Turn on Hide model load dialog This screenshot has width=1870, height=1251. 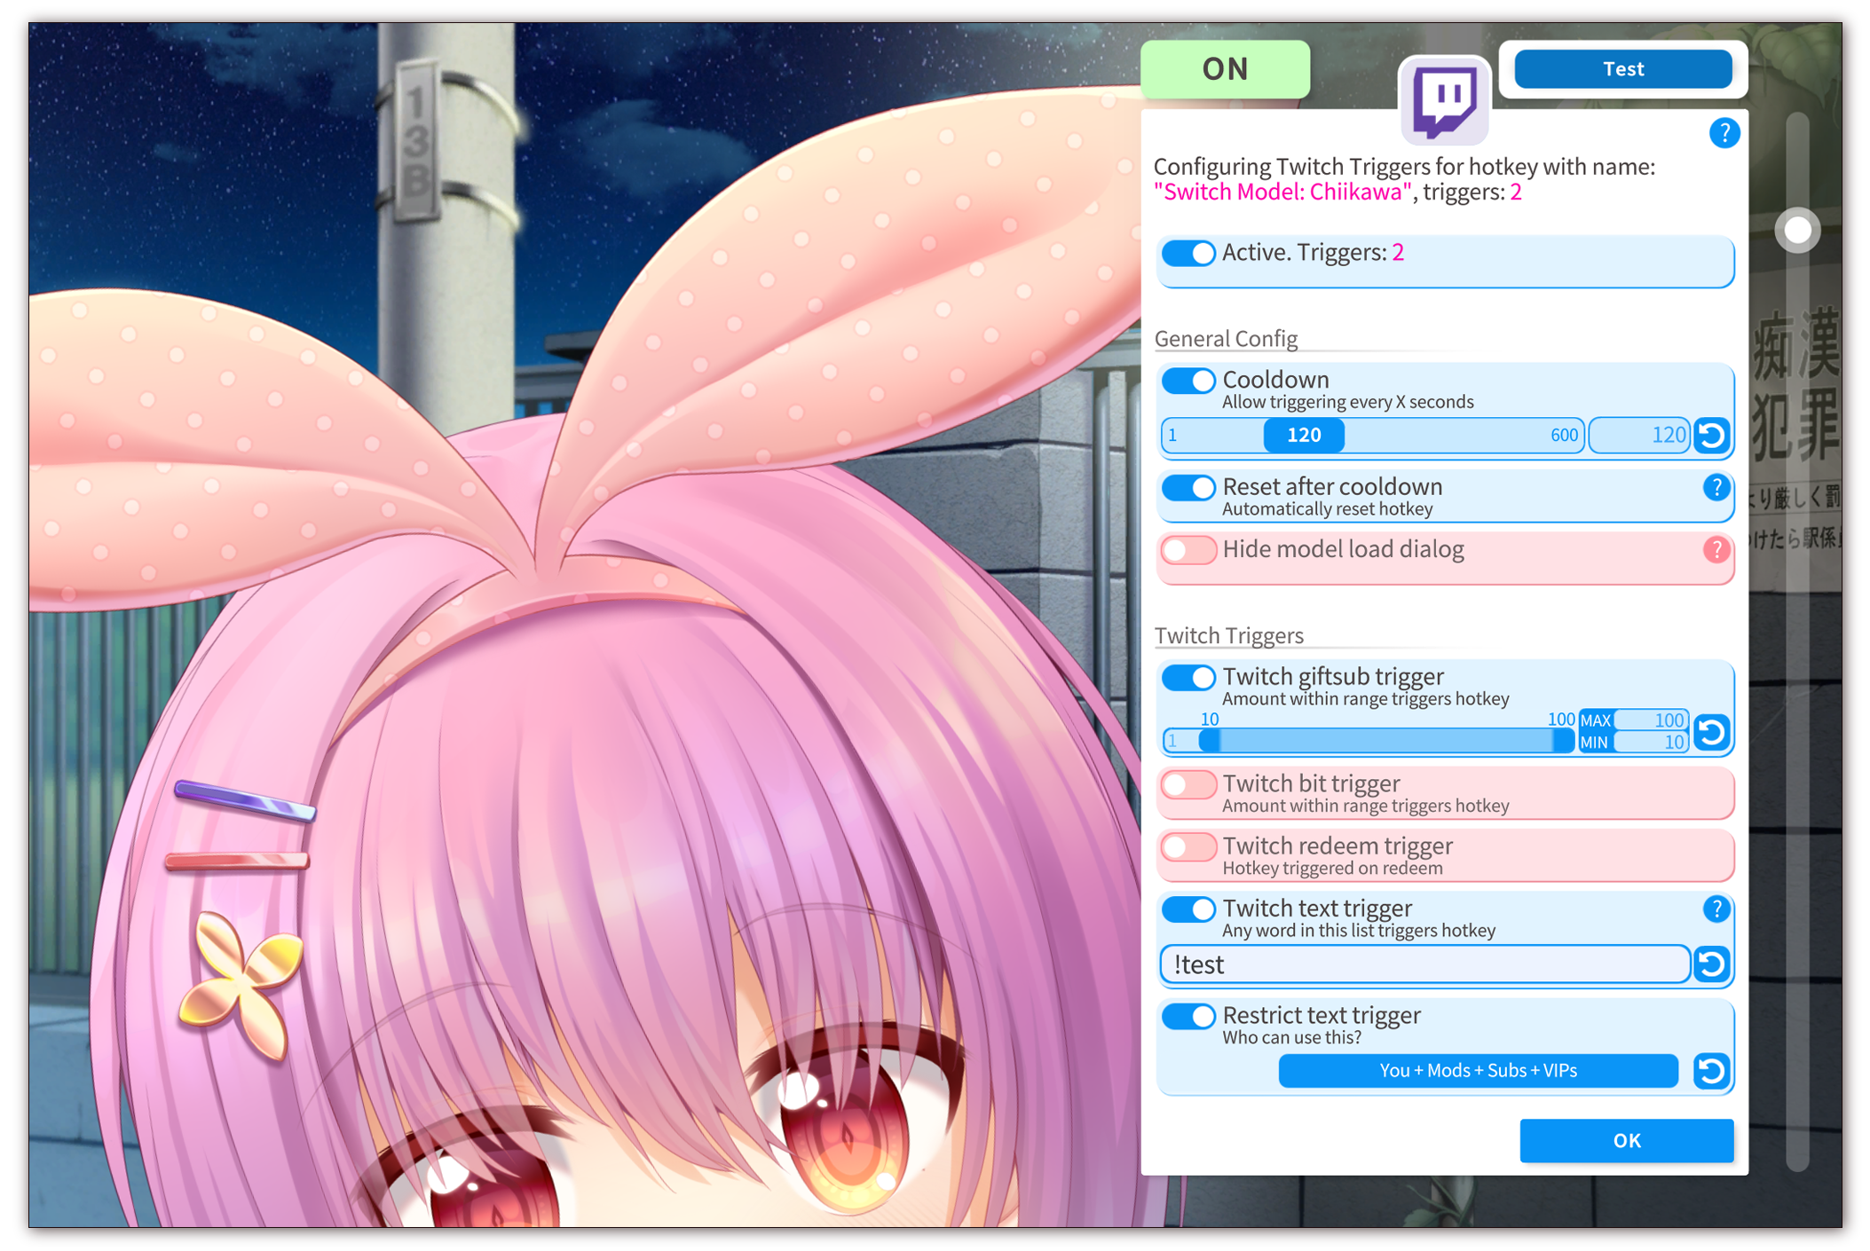pos(1188,550)
